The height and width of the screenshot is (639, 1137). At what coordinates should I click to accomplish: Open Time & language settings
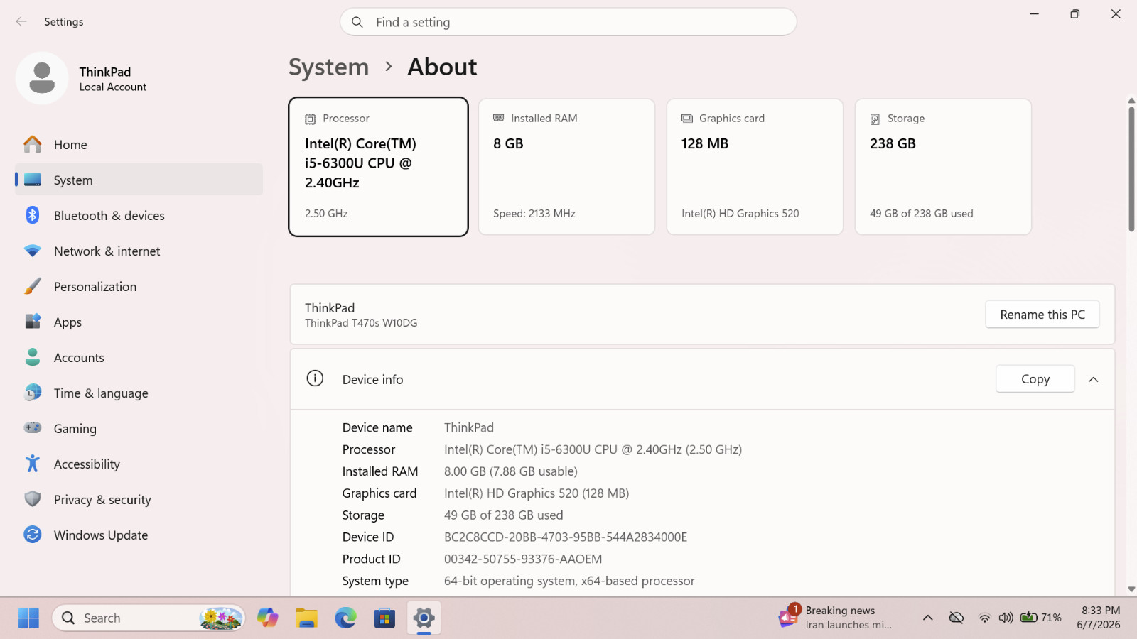click(139, 393)
